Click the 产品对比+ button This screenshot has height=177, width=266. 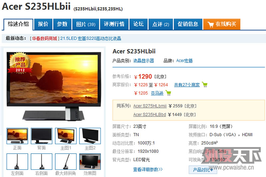coord(203,170)
